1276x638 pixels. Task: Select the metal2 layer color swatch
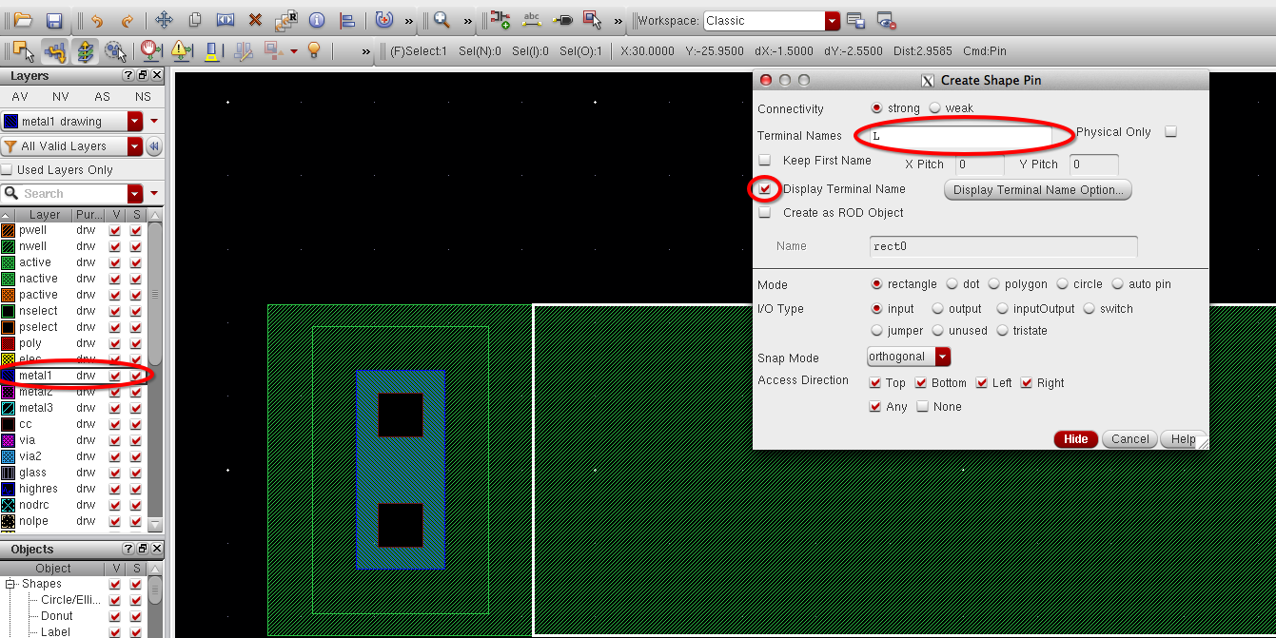pos(9,392)
